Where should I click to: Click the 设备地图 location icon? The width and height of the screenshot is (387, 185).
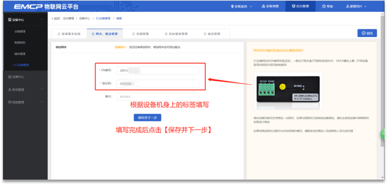coord(264,6)
